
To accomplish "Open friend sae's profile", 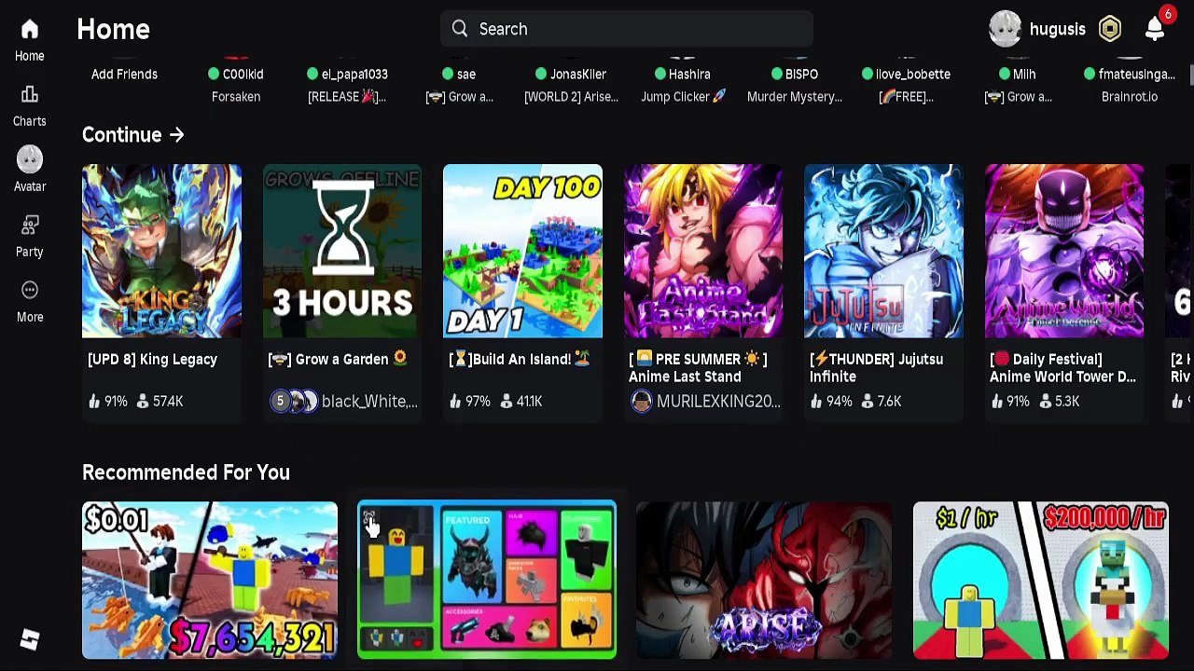I will 459,74.
